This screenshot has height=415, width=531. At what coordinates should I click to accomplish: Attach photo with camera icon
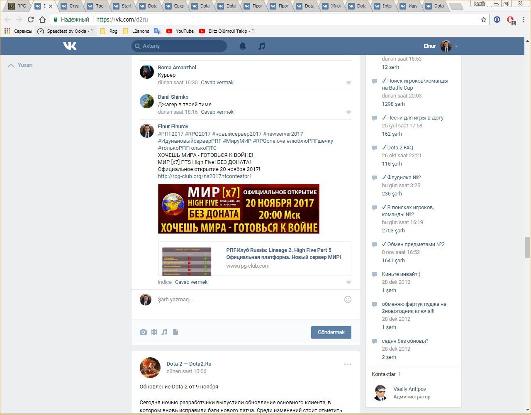coord(143,332)
